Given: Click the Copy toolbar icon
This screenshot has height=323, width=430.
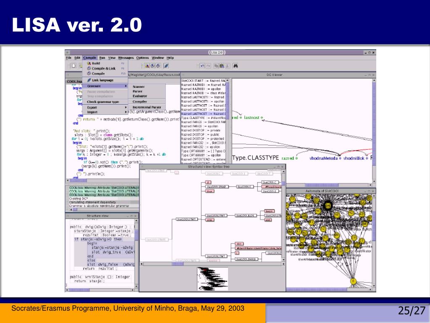Looking at the screenshot, I should [216, 66].
